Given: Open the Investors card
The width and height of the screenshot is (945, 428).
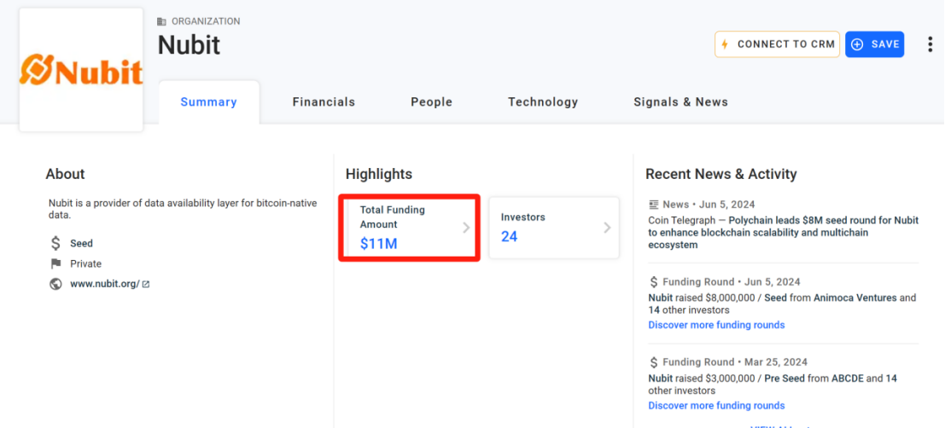Looking at the screenshot, I should tap(554, 228).
